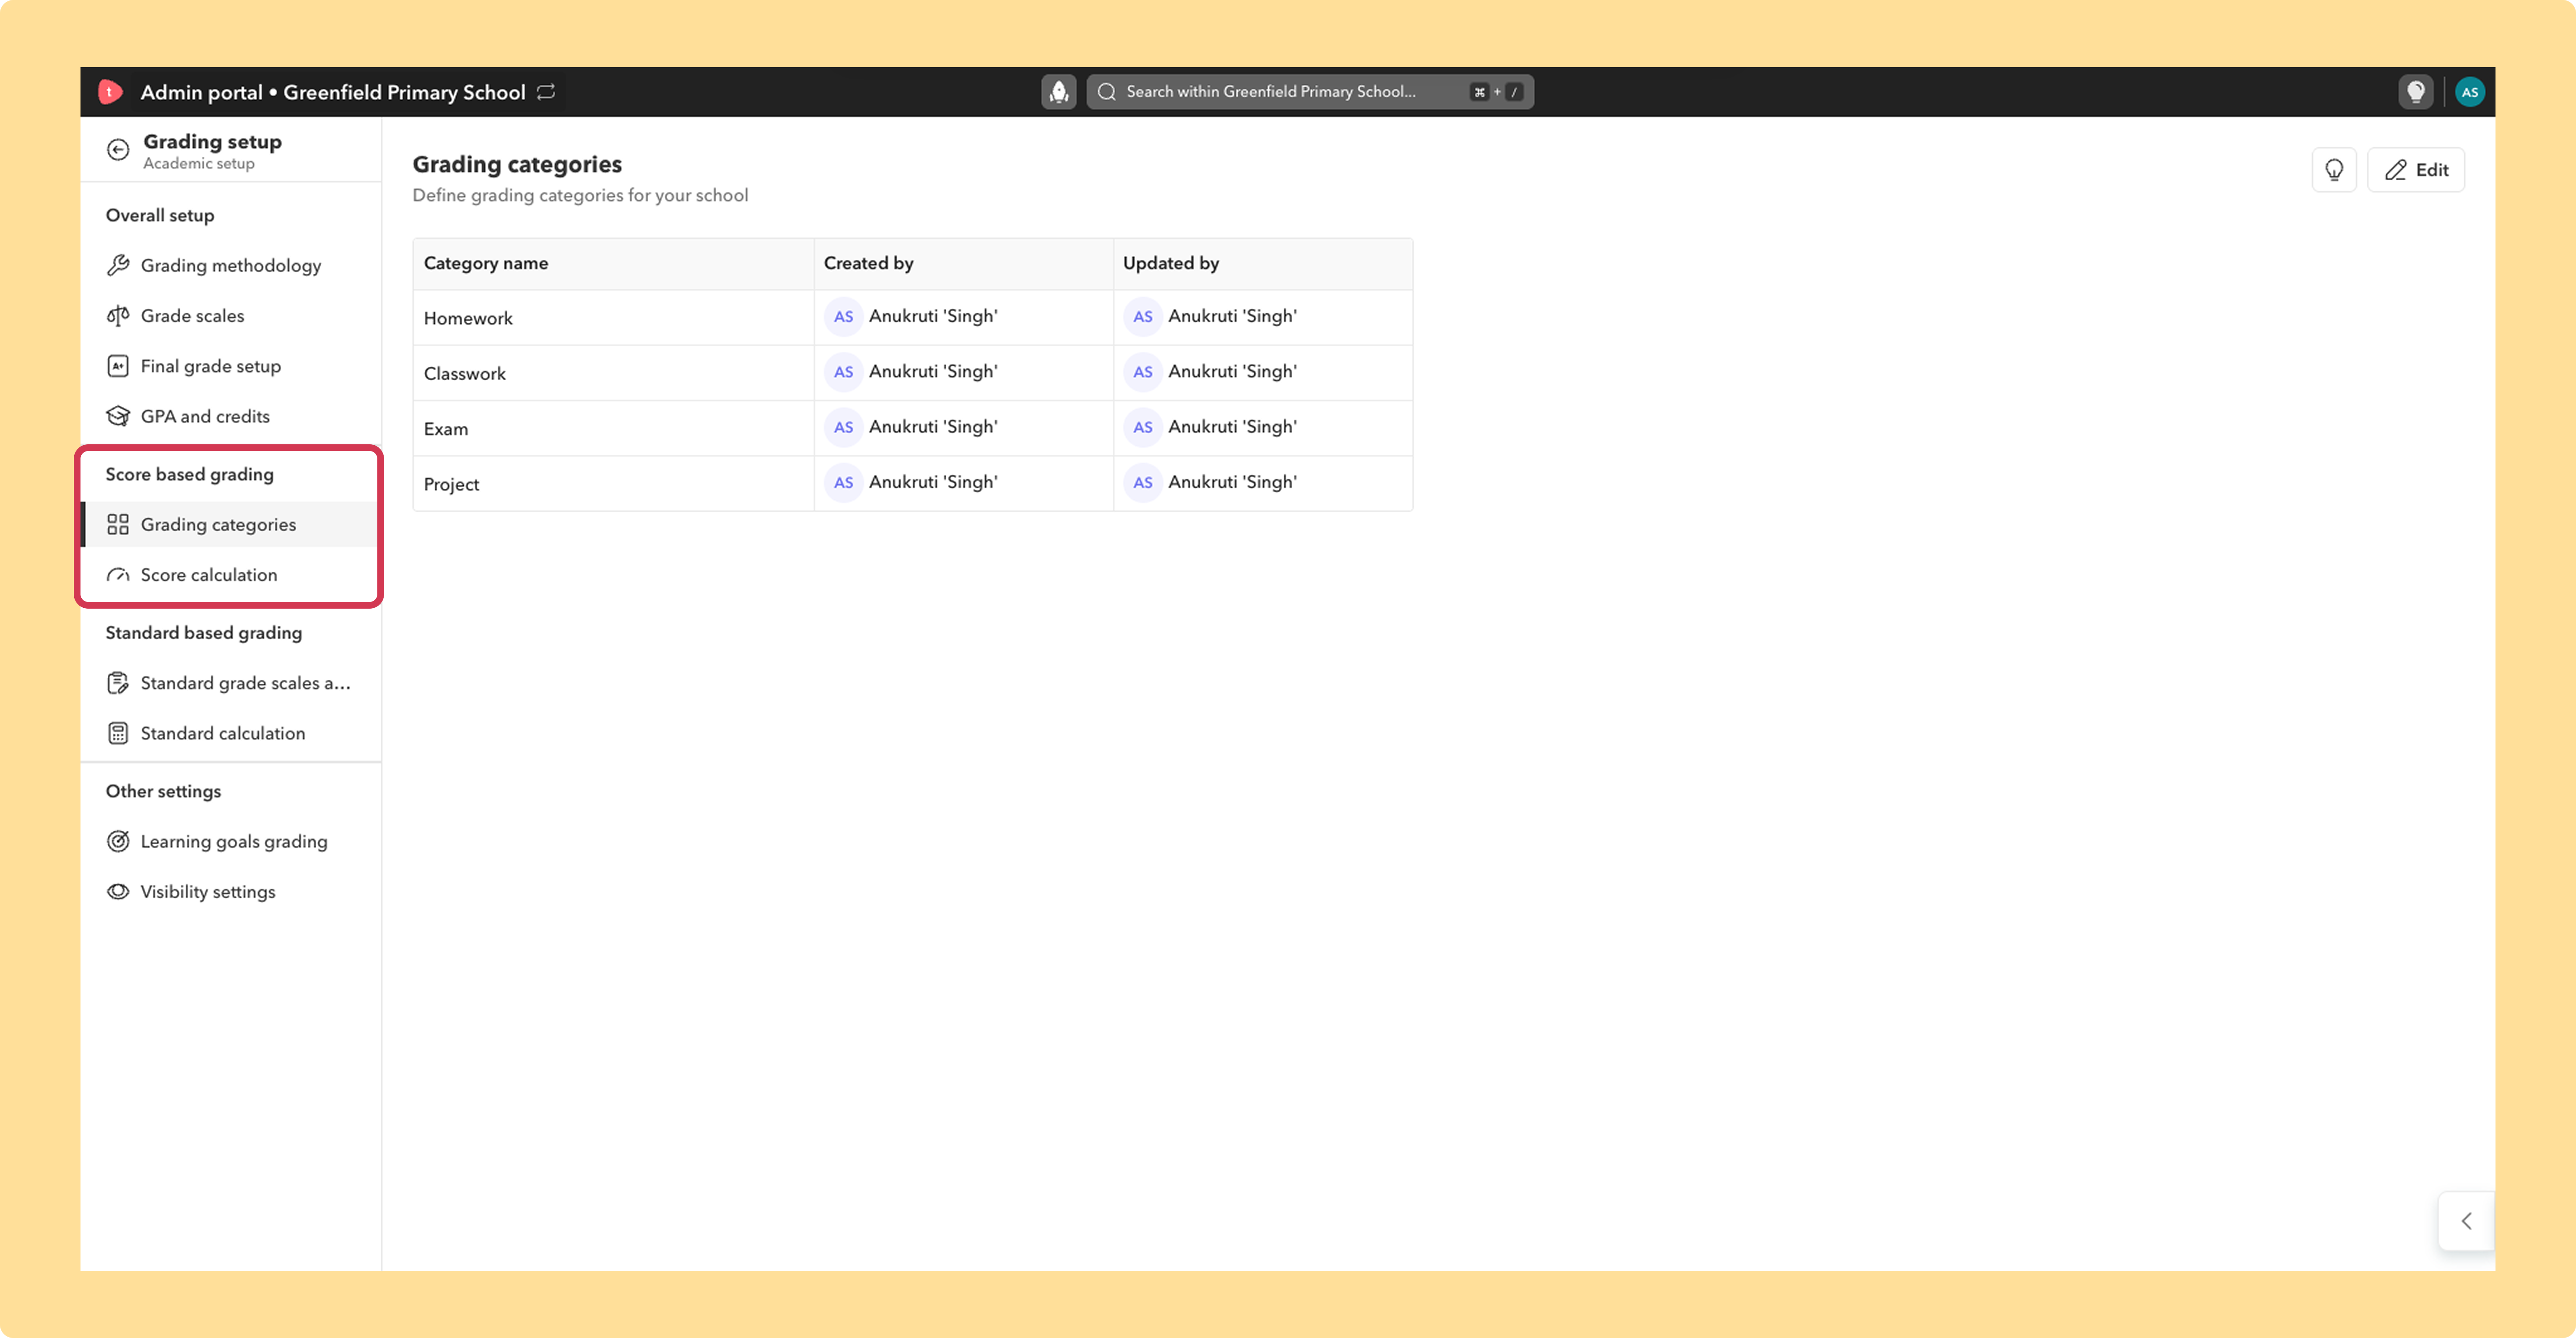Click AS avatar in Project Created by

click(x=843, y=482)
